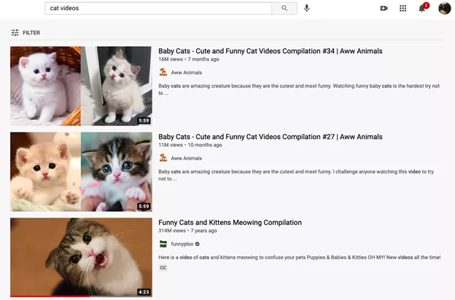The width and height of the screenshot is (455, 300).
Task: Open Aww Animals channel name under #27
Action: click(186, 158)
